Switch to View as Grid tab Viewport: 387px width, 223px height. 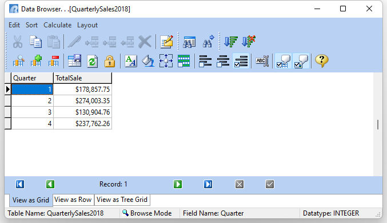coord(31,200)
